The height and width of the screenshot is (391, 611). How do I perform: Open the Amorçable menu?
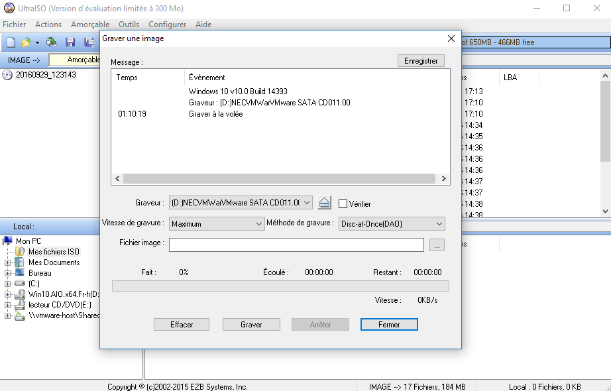[90, 24]
